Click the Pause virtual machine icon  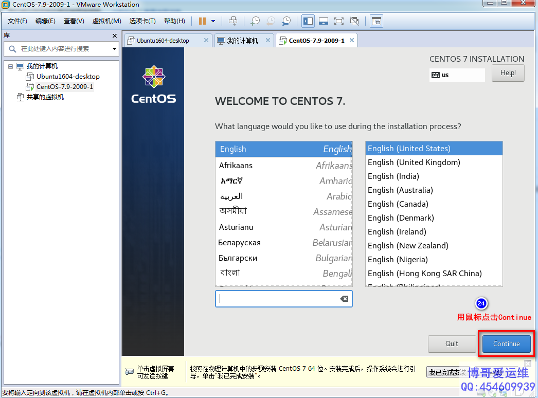click(x=202, y=21)
